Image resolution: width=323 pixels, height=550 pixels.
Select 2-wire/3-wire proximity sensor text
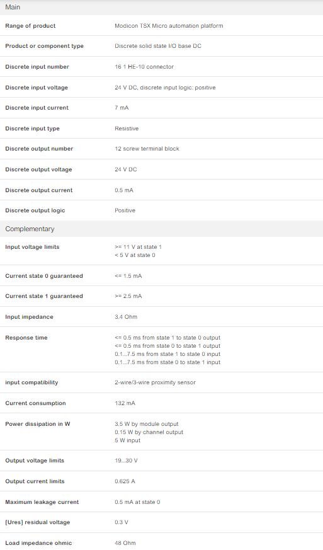(x=155, y=382)
